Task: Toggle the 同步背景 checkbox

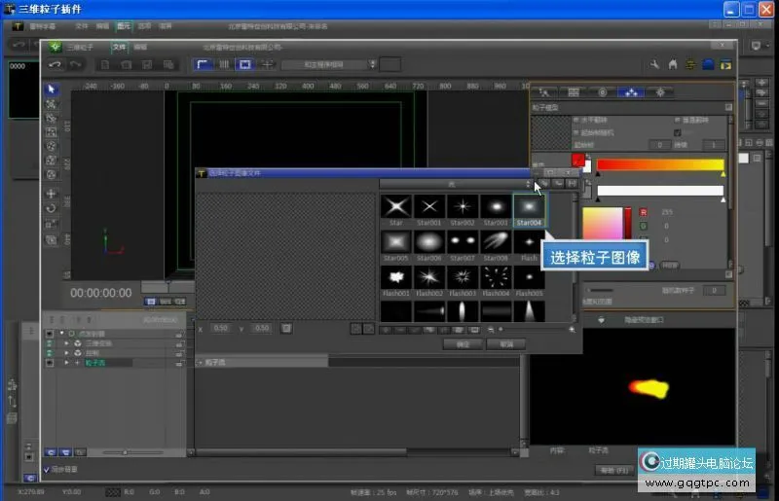Action: [x=47, y=469]
